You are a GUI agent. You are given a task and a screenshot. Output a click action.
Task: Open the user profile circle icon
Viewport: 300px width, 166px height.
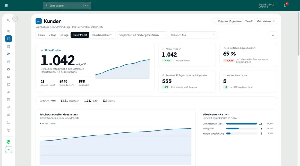(x=8, y=130)
